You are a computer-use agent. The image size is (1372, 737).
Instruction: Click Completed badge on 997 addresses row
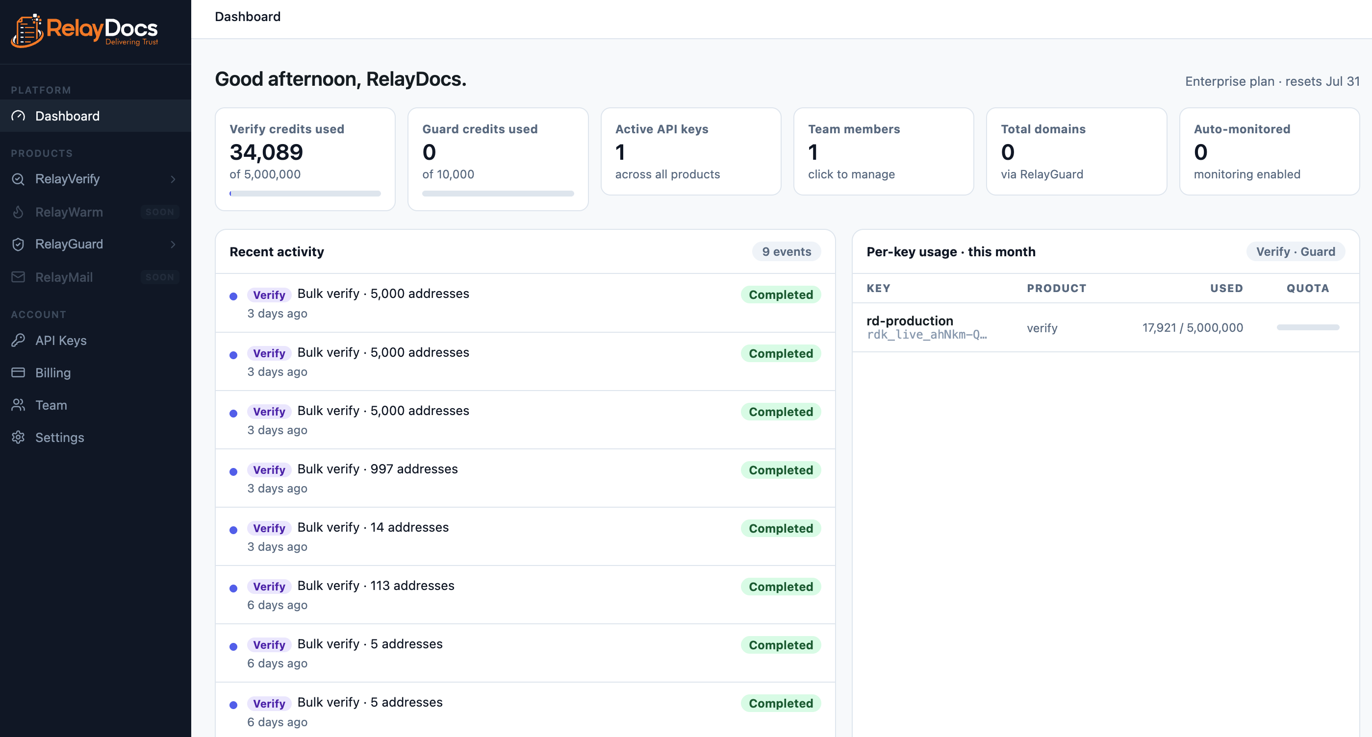coord(781,470)
